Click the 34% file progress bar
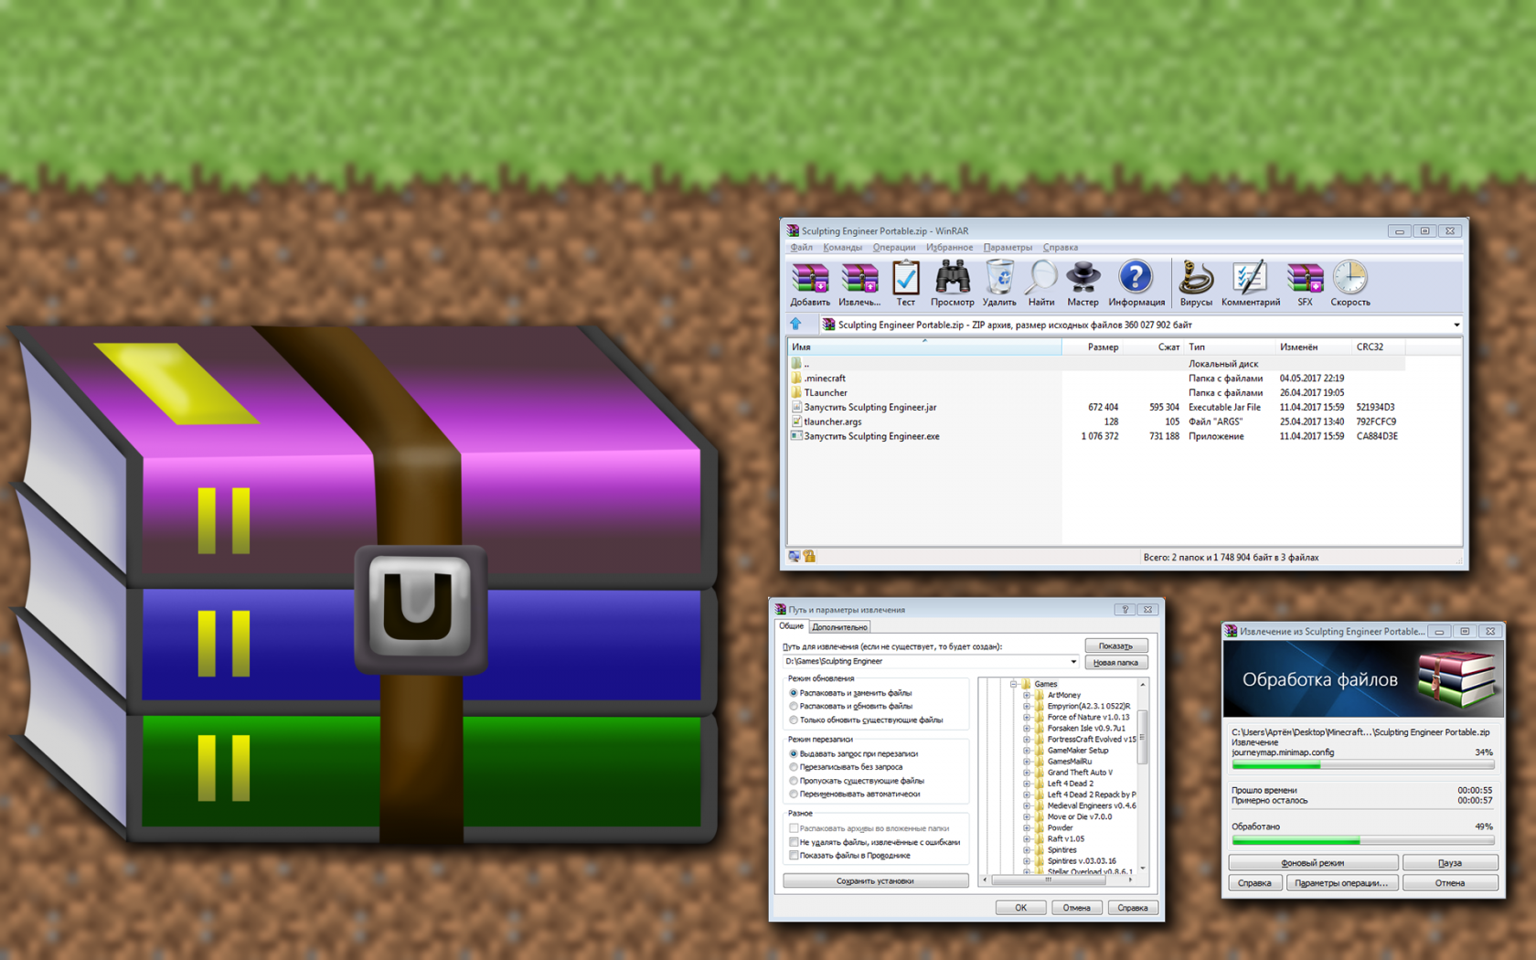 1362,765
